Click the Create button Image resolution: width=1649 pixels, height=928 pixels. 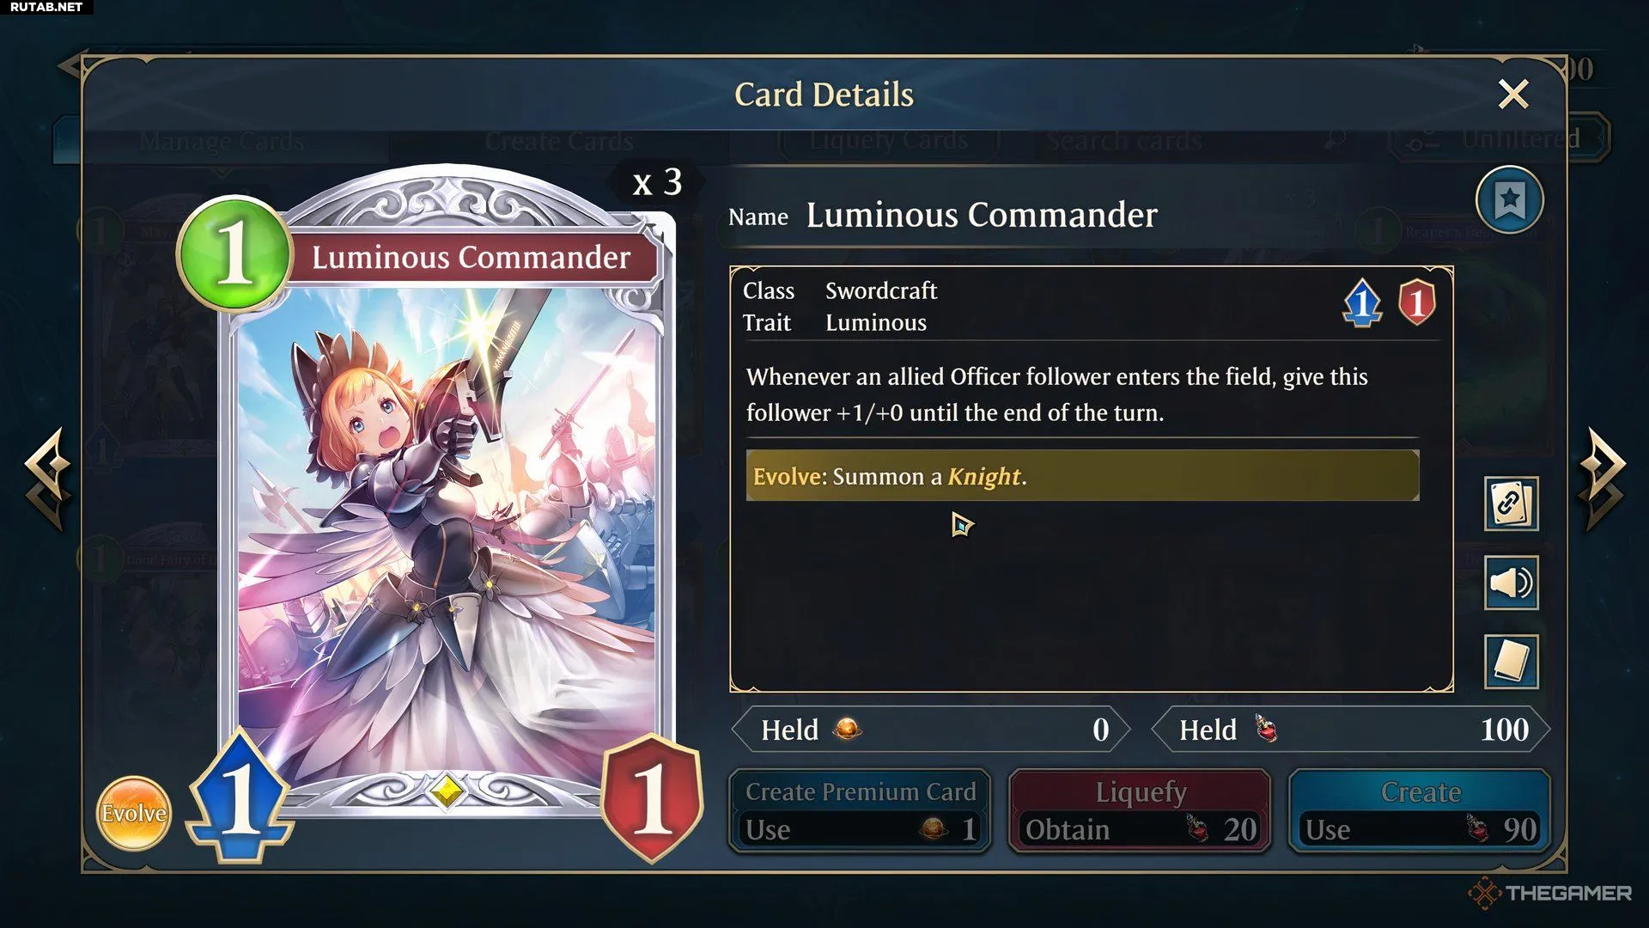[1420, 810]
